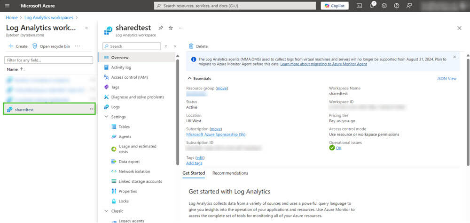Click the Delete workspace button
This screenshot has width=470, height=223.
tap(198, 46)
